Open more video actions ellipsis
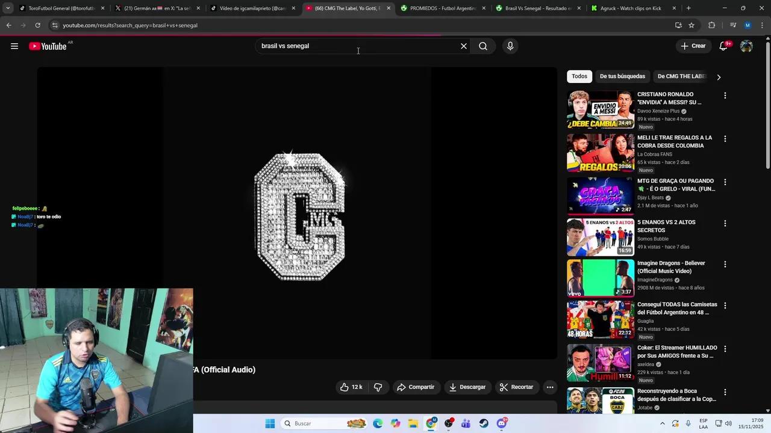Image resolution: width=771 pixels, height=433 pixels. [x=550, y=387]
